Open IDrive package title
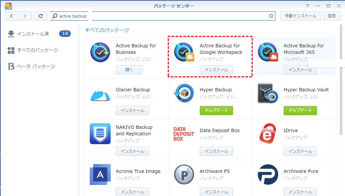345x196 pixels. [x=290, y=130]
